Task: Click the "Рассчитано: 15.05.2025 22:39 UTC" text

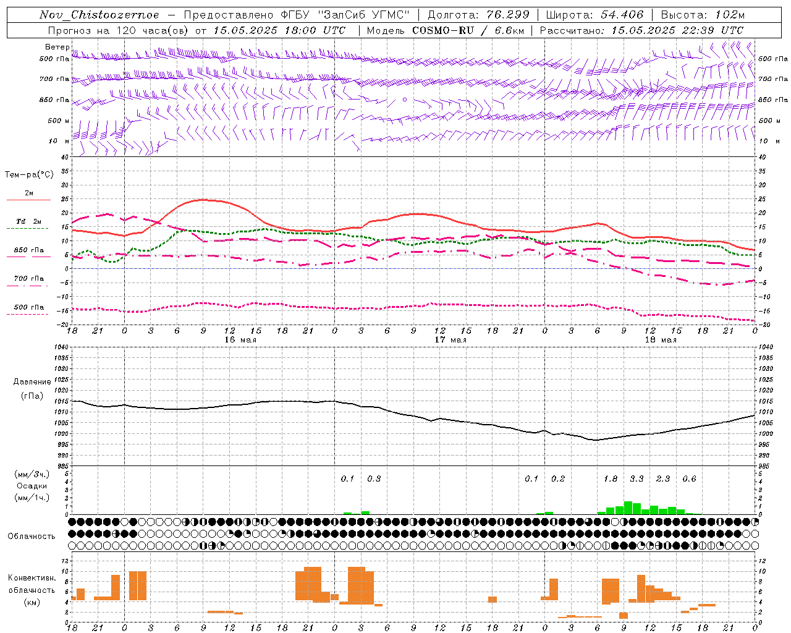Action: (641, 30)
